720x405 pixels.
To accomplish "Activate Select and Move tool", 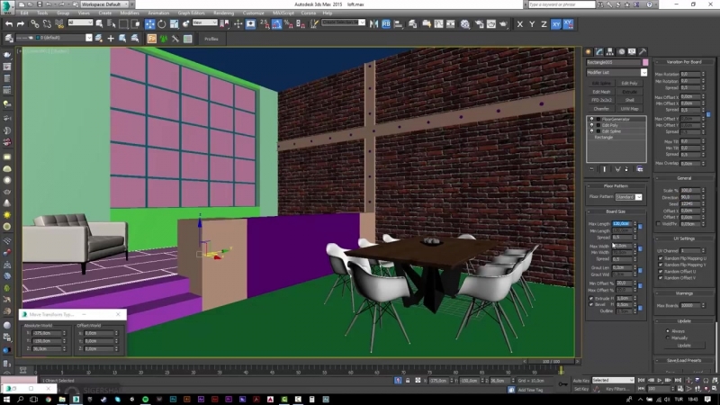I will tap(149, 24).
